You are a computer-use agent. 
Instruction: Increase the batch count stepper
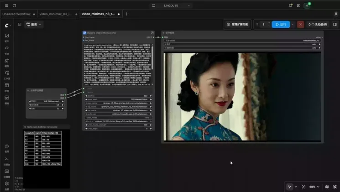click(269, 23)
